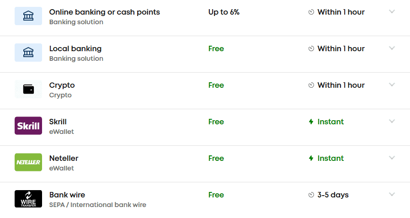
Task: Click the Neteller logo icon
Action: point(28,162)
